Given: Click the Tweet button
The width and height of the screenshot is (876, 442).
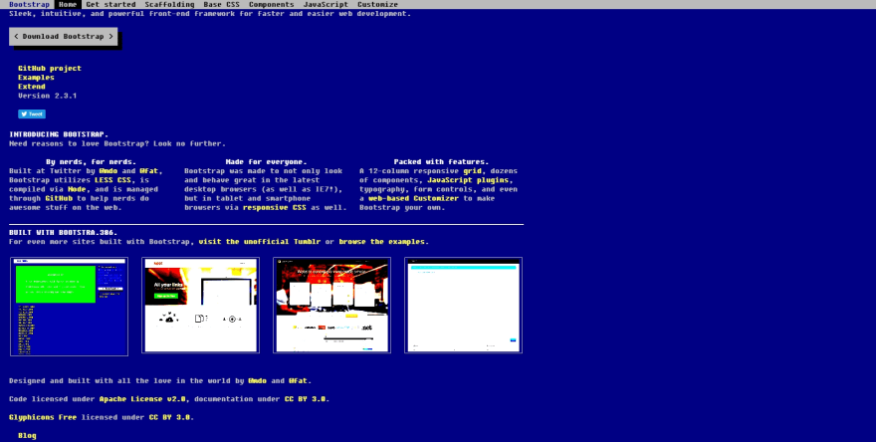Looking at the screenshot, I should tap(32, 114).
